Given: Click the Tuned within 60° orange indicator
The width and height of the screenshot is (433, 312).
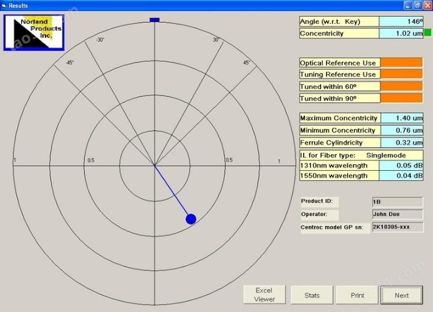Looking at the screenshot, I should (402, 86).
